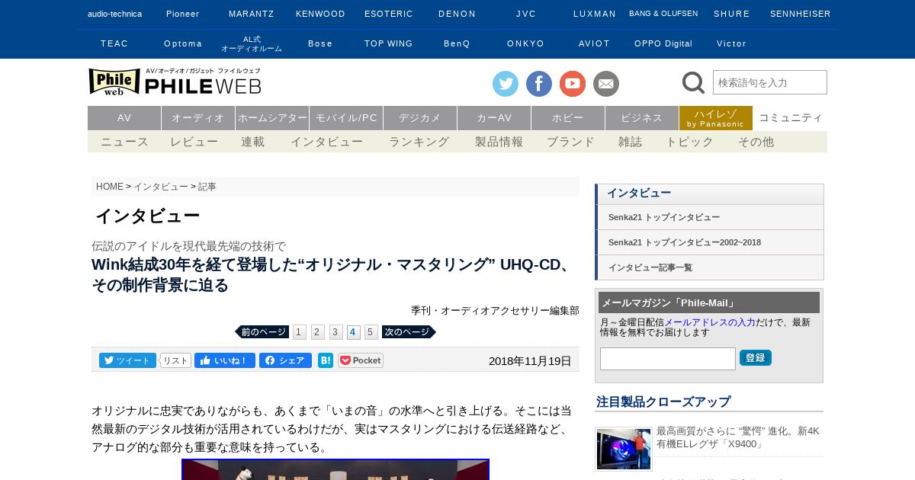Open Senka21 トップインタビュー2002~2018 link

(x=685, y=242)
